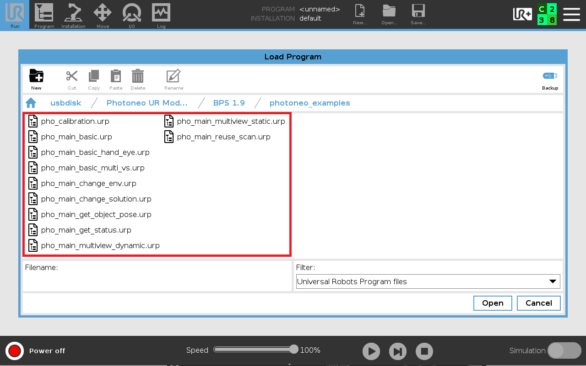586x366 pixels.
Task: Click the <unnamed> program name
Action: coord(320,9)
